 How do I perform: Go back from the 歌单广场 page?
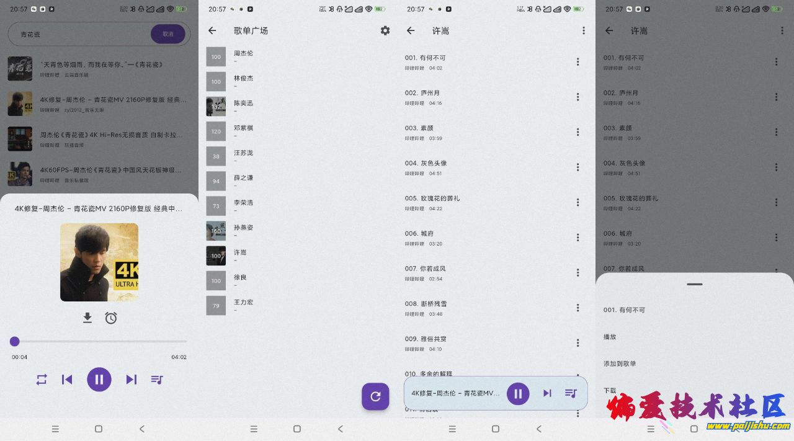[212, 30]
